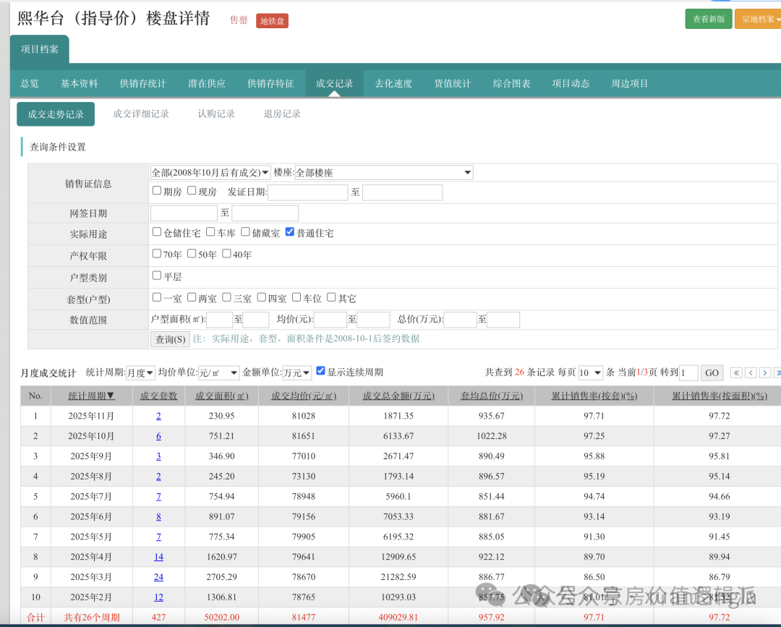Expand the 统计周期 月度 dropdown
This screenshot has height=627, width=781.
coord(140,372)
